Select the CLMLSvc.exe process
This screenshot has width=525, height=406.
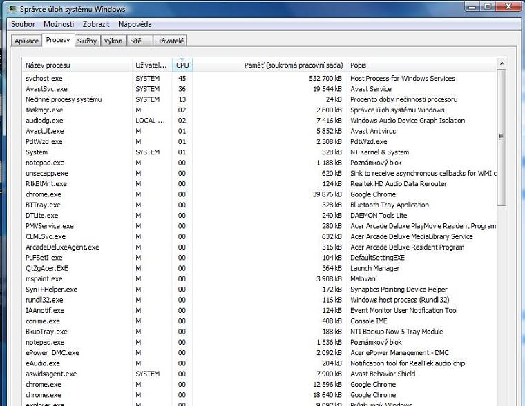pos(260,236)
